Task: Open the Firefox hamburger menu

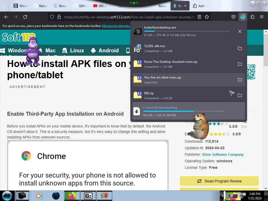Action: [x=261, y=17]
